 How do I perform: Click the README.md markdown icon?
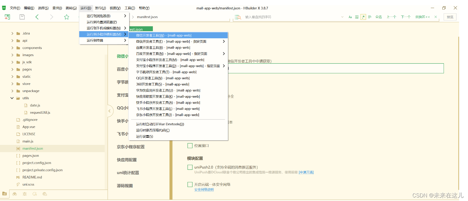pos(18,177)
